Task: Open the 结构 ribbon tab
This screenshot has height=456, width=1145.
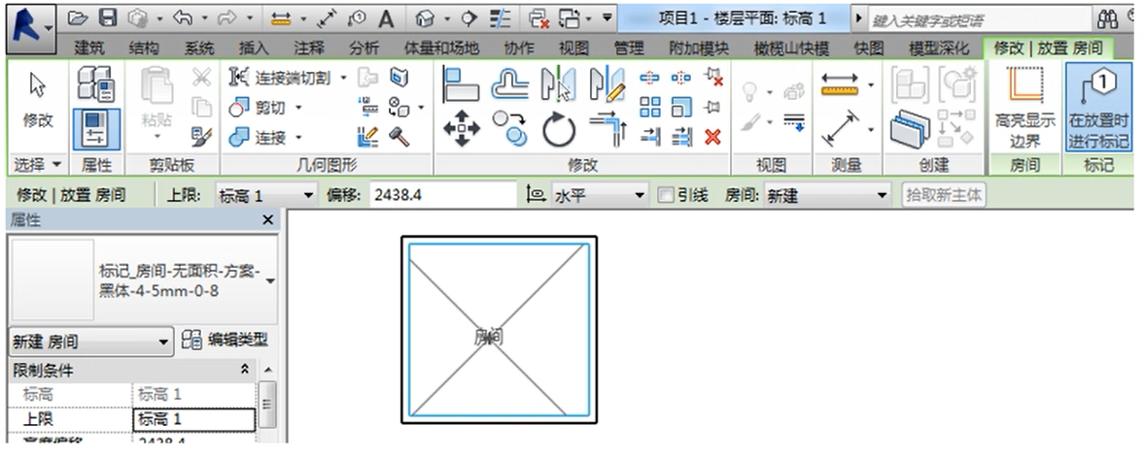Action: (x=144, y=49)
